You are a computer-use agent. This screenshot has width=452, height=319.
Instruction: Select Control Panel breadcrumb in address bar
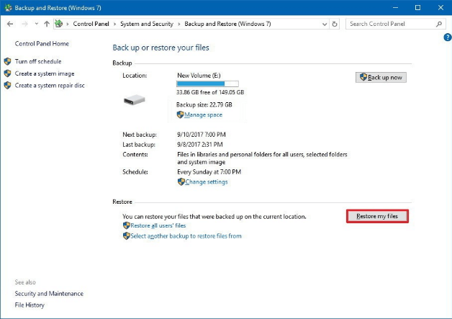point(91,24)
